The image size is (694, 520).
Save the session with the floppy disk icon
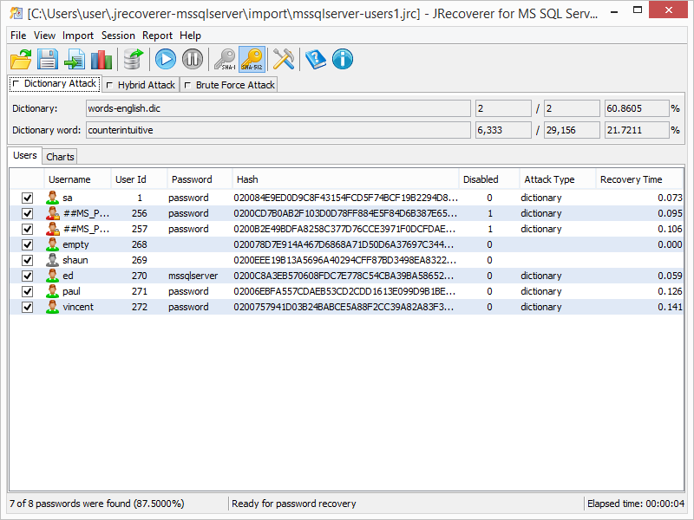[48, 59]
